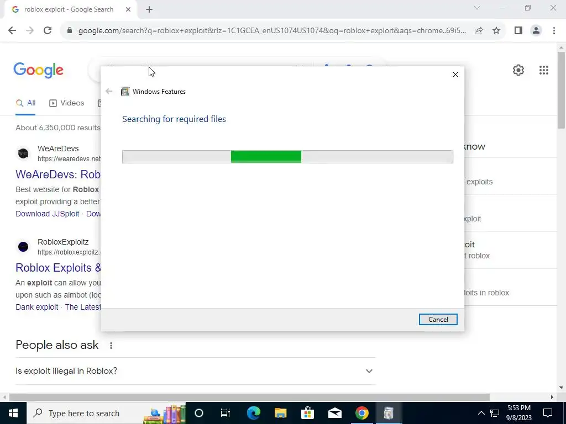Click the green progress bar in Windows Features
The width and height of the screenshot is (566, 424).
pos(266,157)
